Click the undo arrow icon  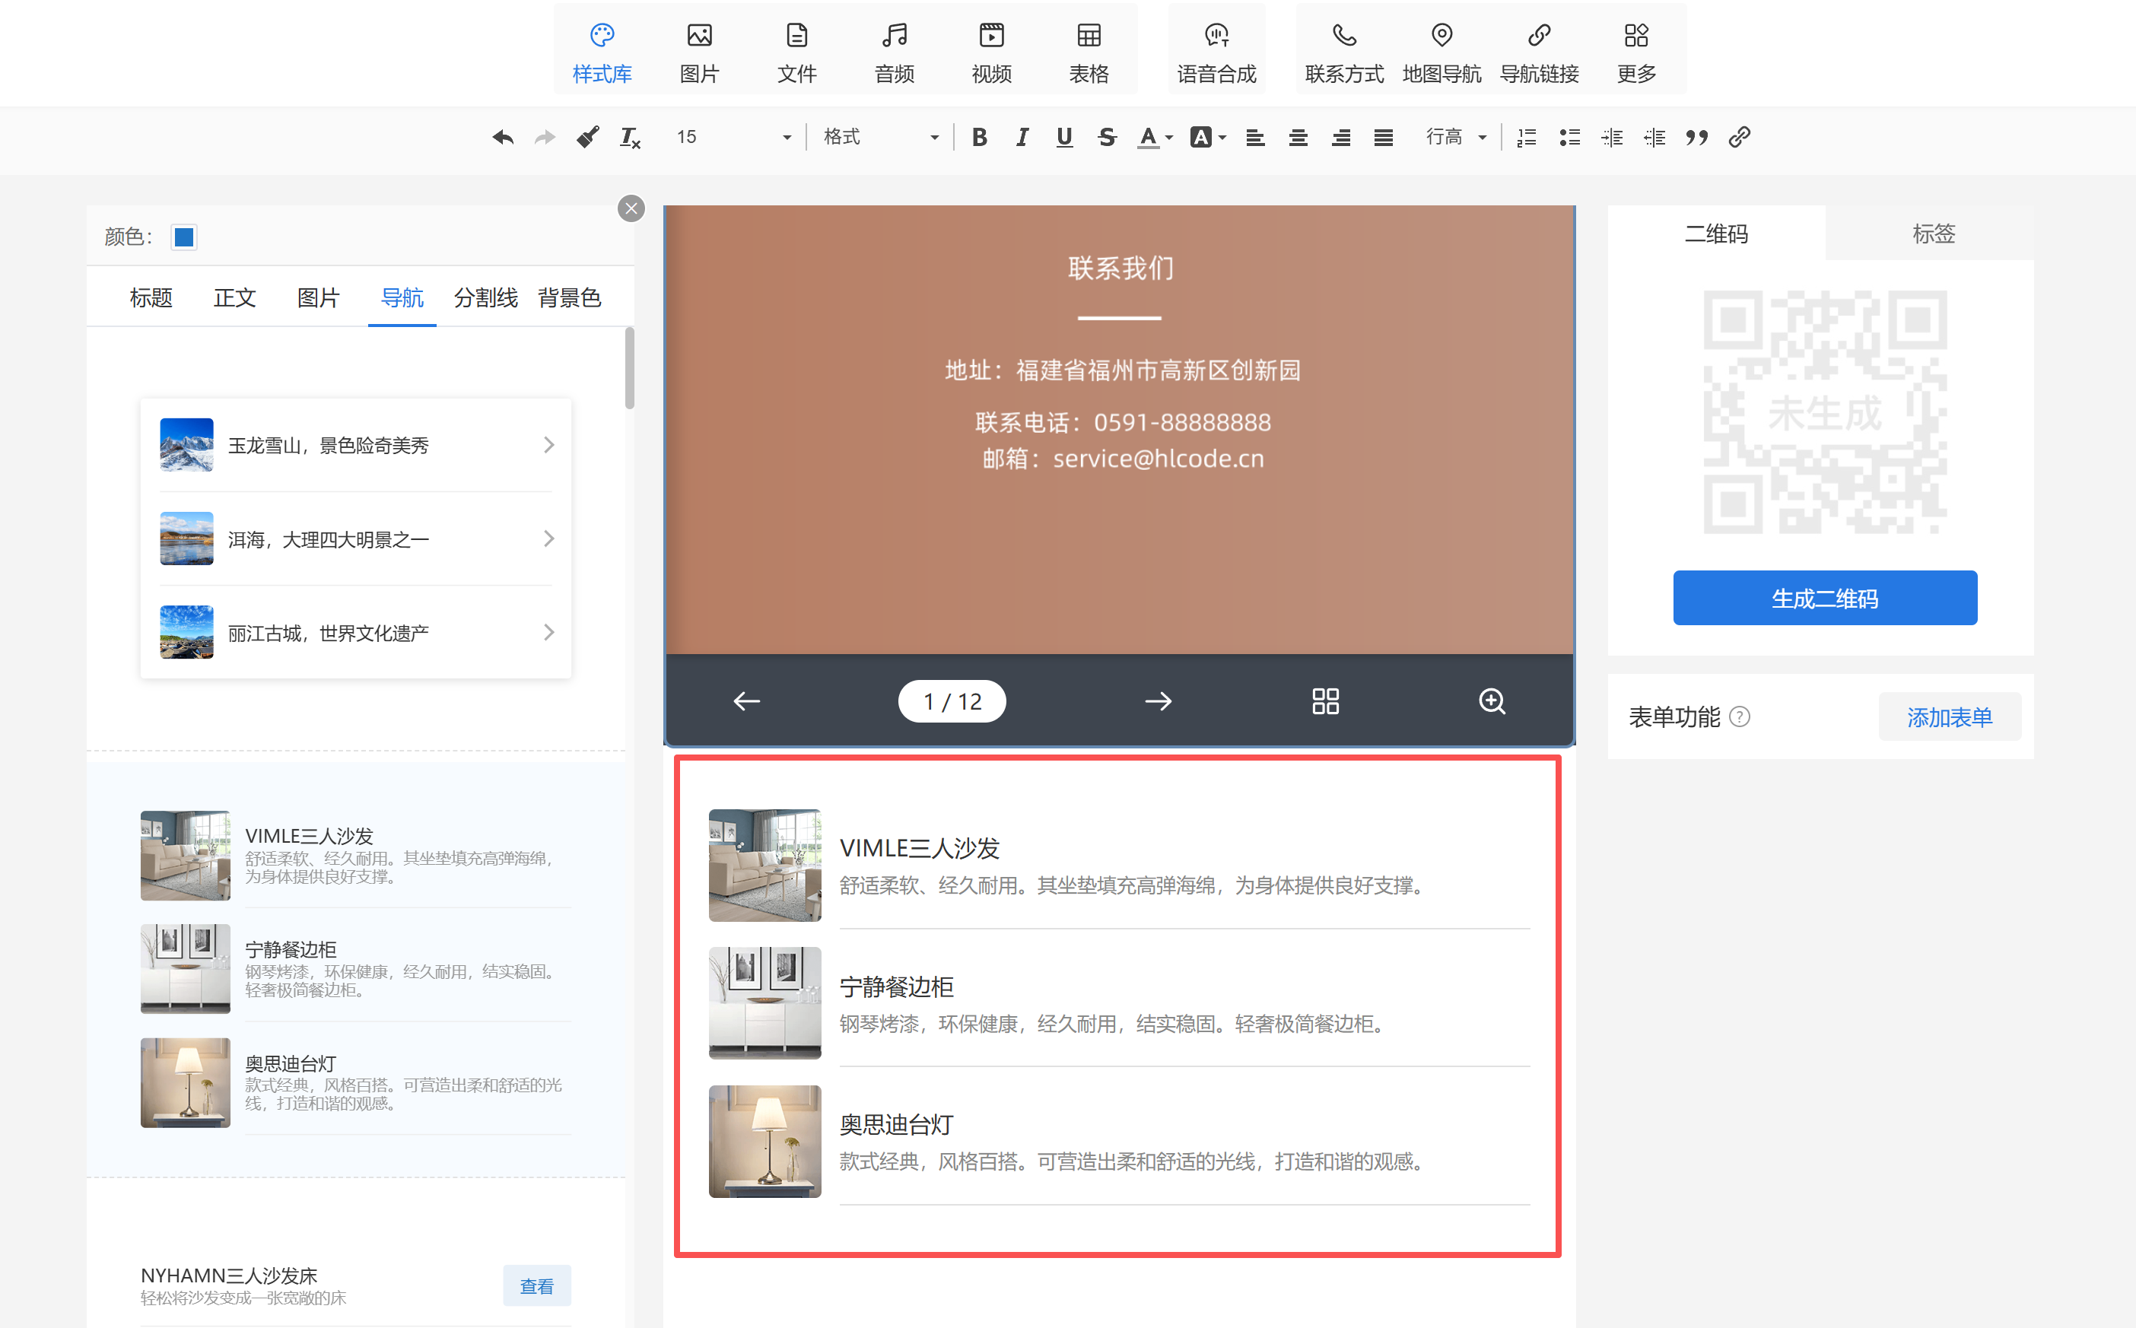(502, 137)
